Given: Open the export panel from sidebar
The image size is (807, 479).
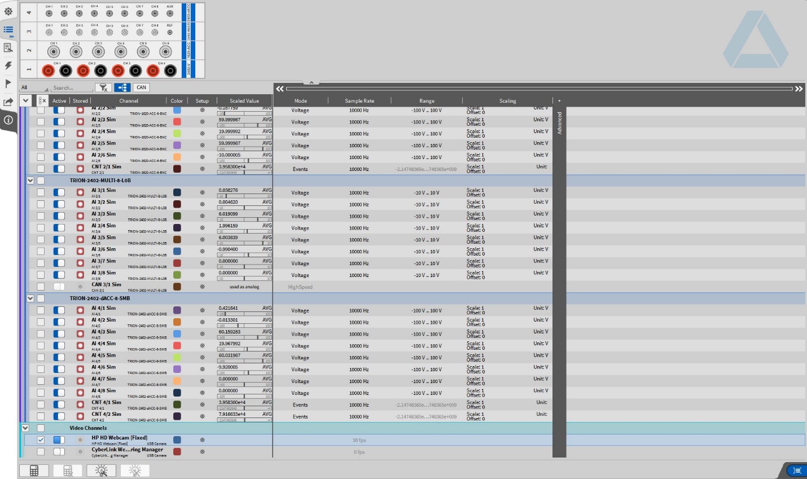Looking at the screenshot, I should point(8,102).
